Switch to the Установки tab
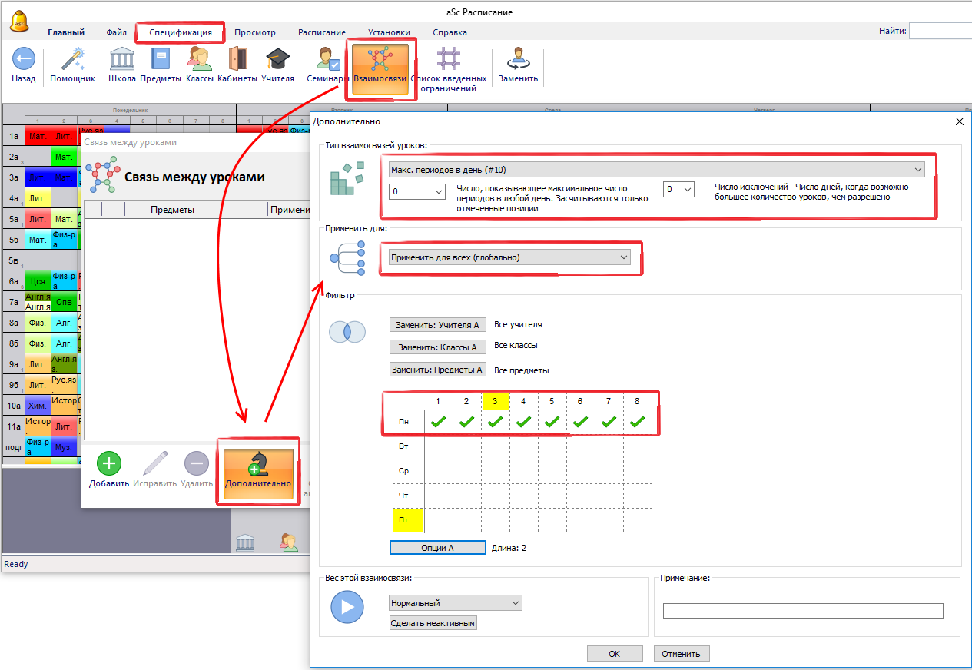 click(388, 32)
